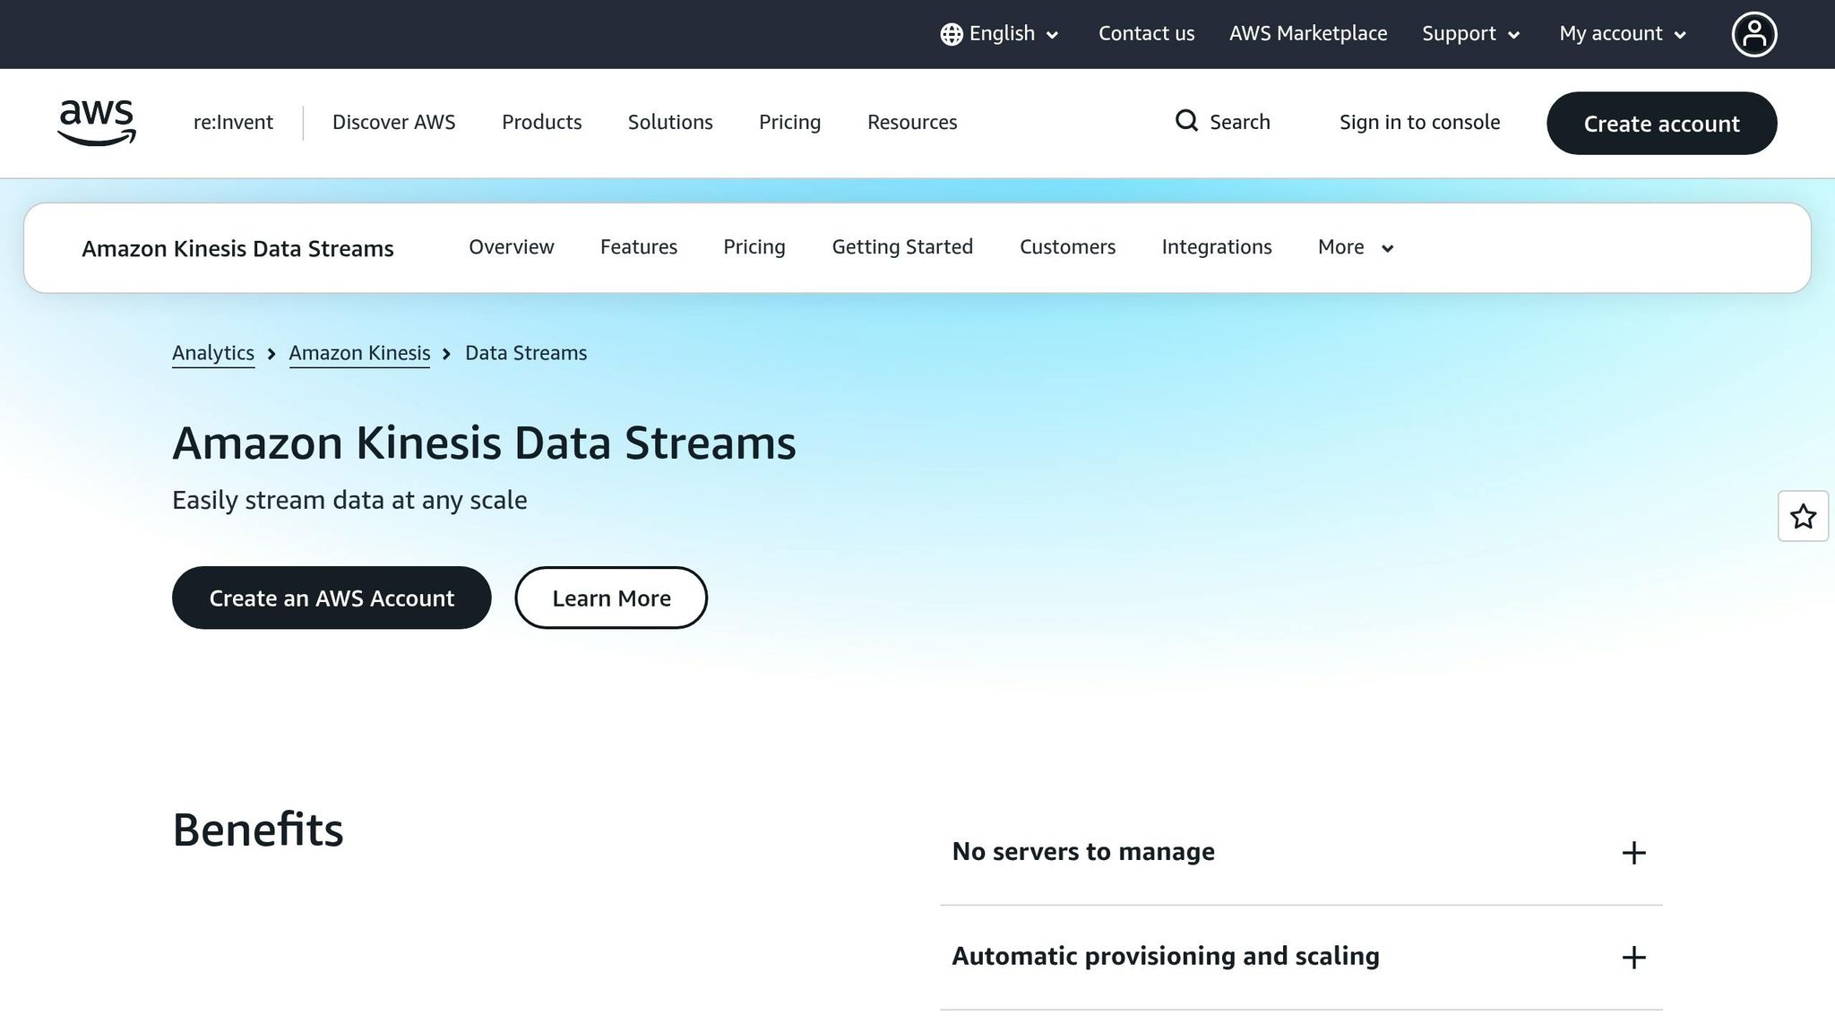This screenshot has width=1835, height=1032.
Task: Go to Pricing tab of Kinesis Data Streams
Action: [x=754, y=247]
